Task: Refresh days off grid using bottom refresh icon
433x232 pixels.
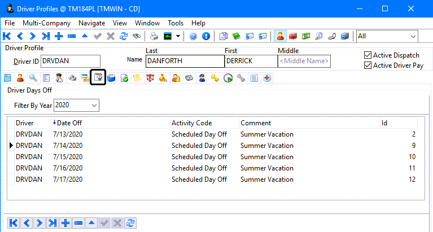Action: [132, 223]
